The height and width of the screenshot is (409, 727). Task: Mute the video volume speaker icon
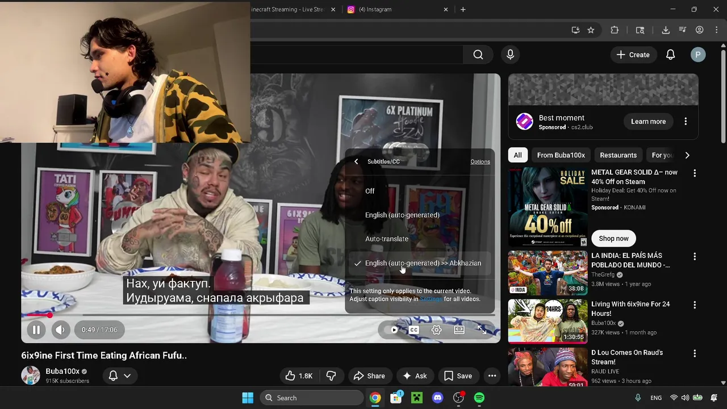click(x=60, y=329)
